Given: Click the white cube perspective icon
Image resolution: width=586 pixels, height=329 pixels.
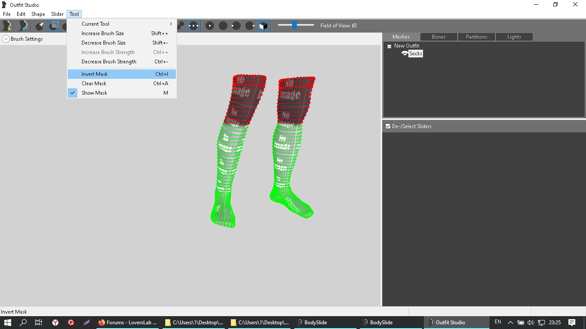Looking at the screenshot, I should pos(263,26).
